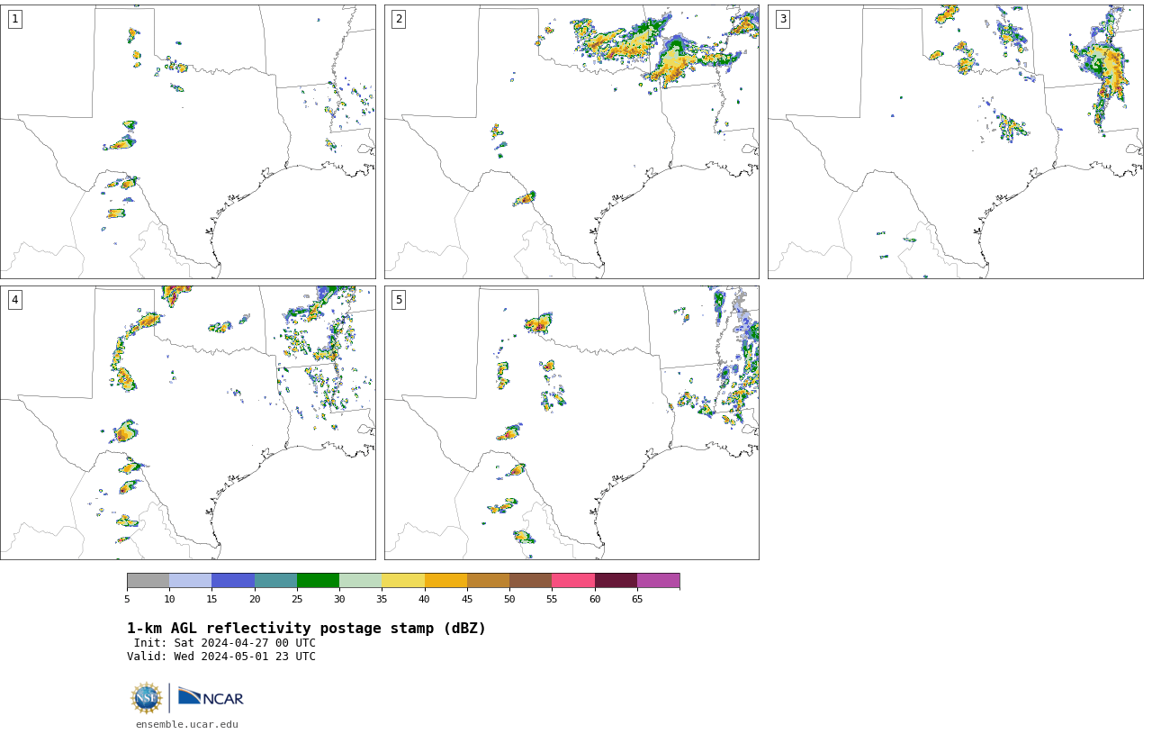1152x734 pixels.
Task: Click the dark brown 50-55 dBZ swatch
Action: tap(530, 580)
